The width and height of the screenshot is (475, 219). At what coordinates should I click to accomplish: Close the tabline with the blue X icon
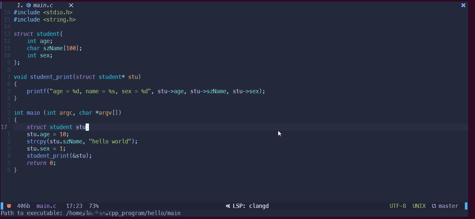(463, 5)
